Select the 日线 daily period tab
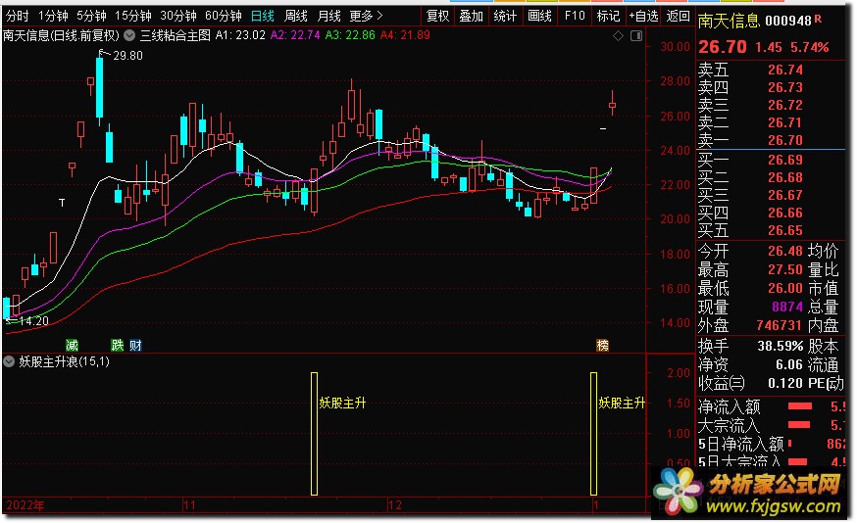Viewport: 857px width, 523px height. (x=263, y=16)
